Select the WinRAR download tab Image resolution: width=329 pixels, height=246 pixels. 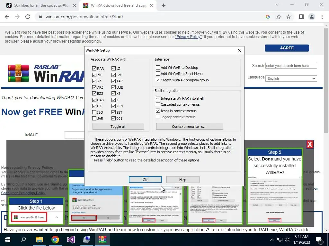coord(119,5)
